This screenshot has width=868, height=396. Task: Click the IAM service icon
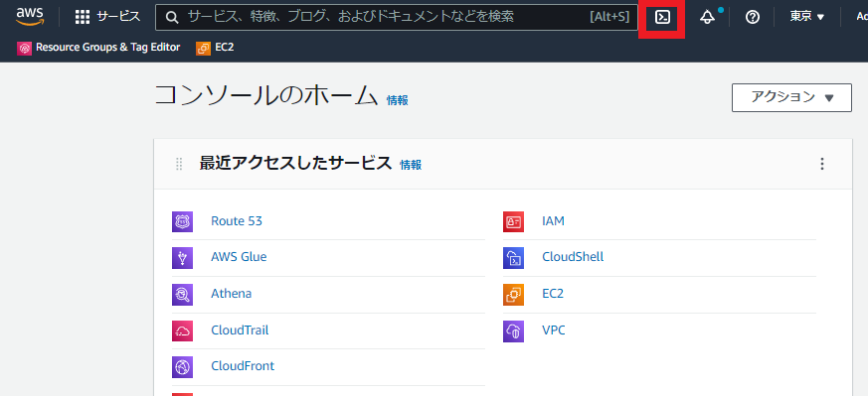[513, 221]
